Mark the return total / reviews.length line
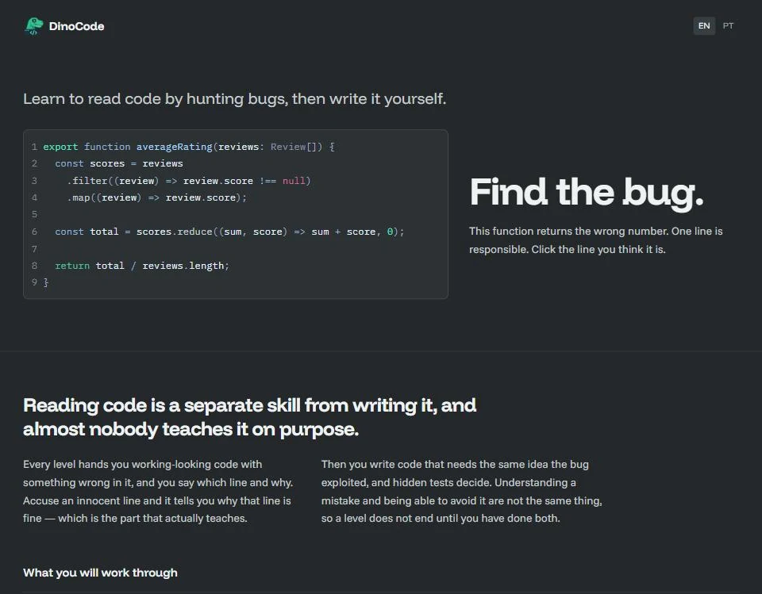Viewport: 762px width, 594px height. click(235, 266)
